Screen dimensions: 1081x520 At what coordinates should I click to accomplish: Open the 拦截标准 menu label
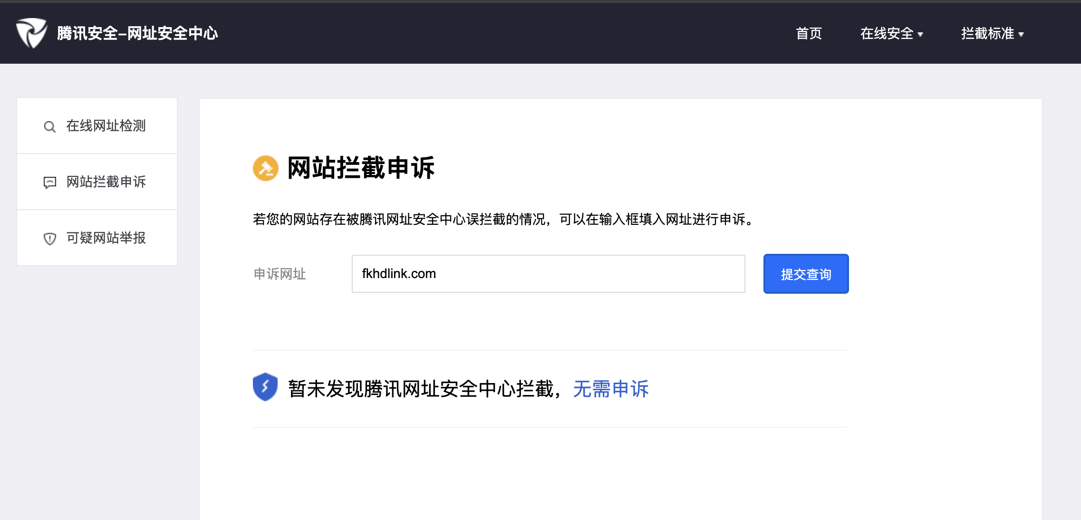987,33
